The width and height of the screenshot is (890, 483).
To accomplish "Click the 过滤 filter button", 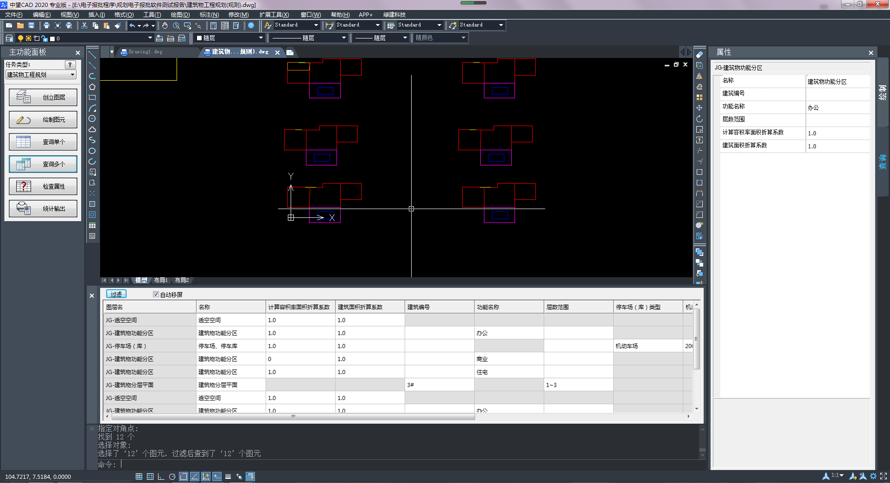I will [116, 294].
